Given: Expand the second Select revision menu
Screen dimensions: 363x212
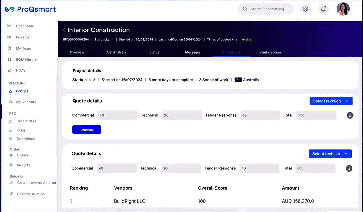Looking at the screenshot, I should pyautogui.click(x=330, y=154).
